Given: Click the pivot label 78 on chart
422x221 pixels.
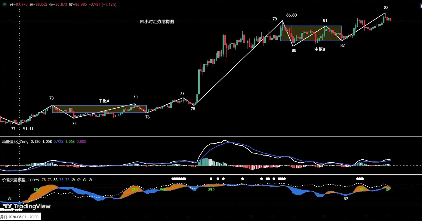Looking at the screenshot, I should click(x=193, y=109).
